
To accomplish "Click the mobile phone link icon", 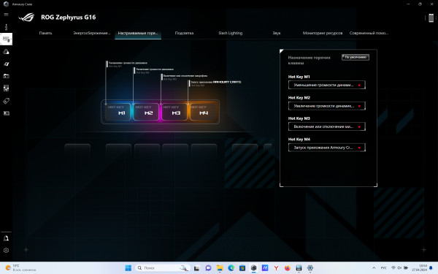I will 431,18.
